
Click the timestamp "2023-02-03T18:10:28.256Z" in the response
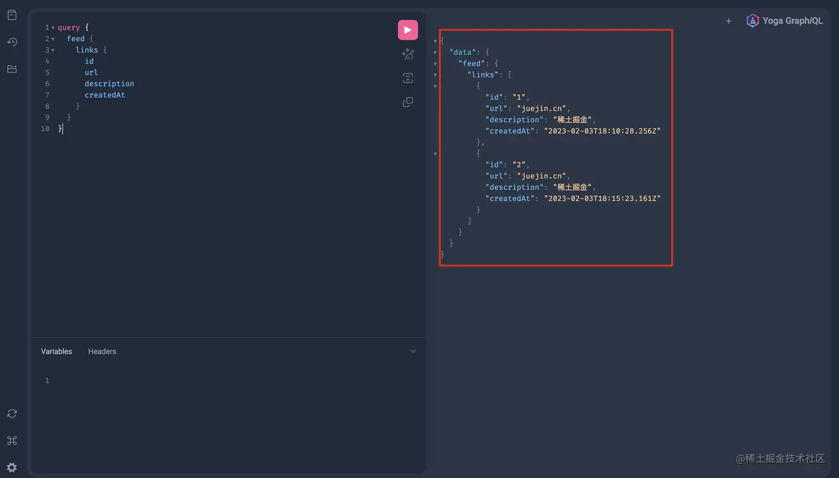[x=602, y=131]
